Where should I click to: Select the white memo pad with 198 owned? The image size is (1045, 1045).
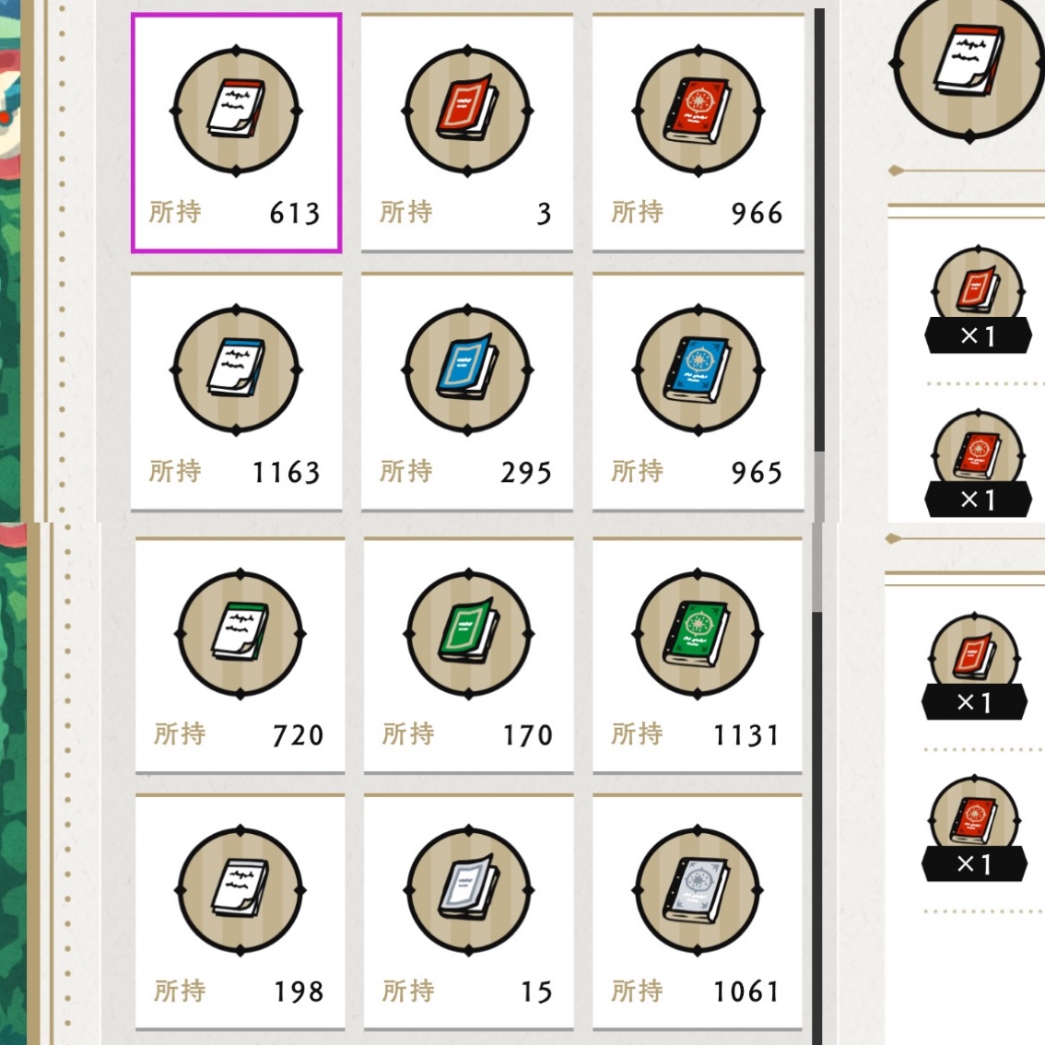240,911
